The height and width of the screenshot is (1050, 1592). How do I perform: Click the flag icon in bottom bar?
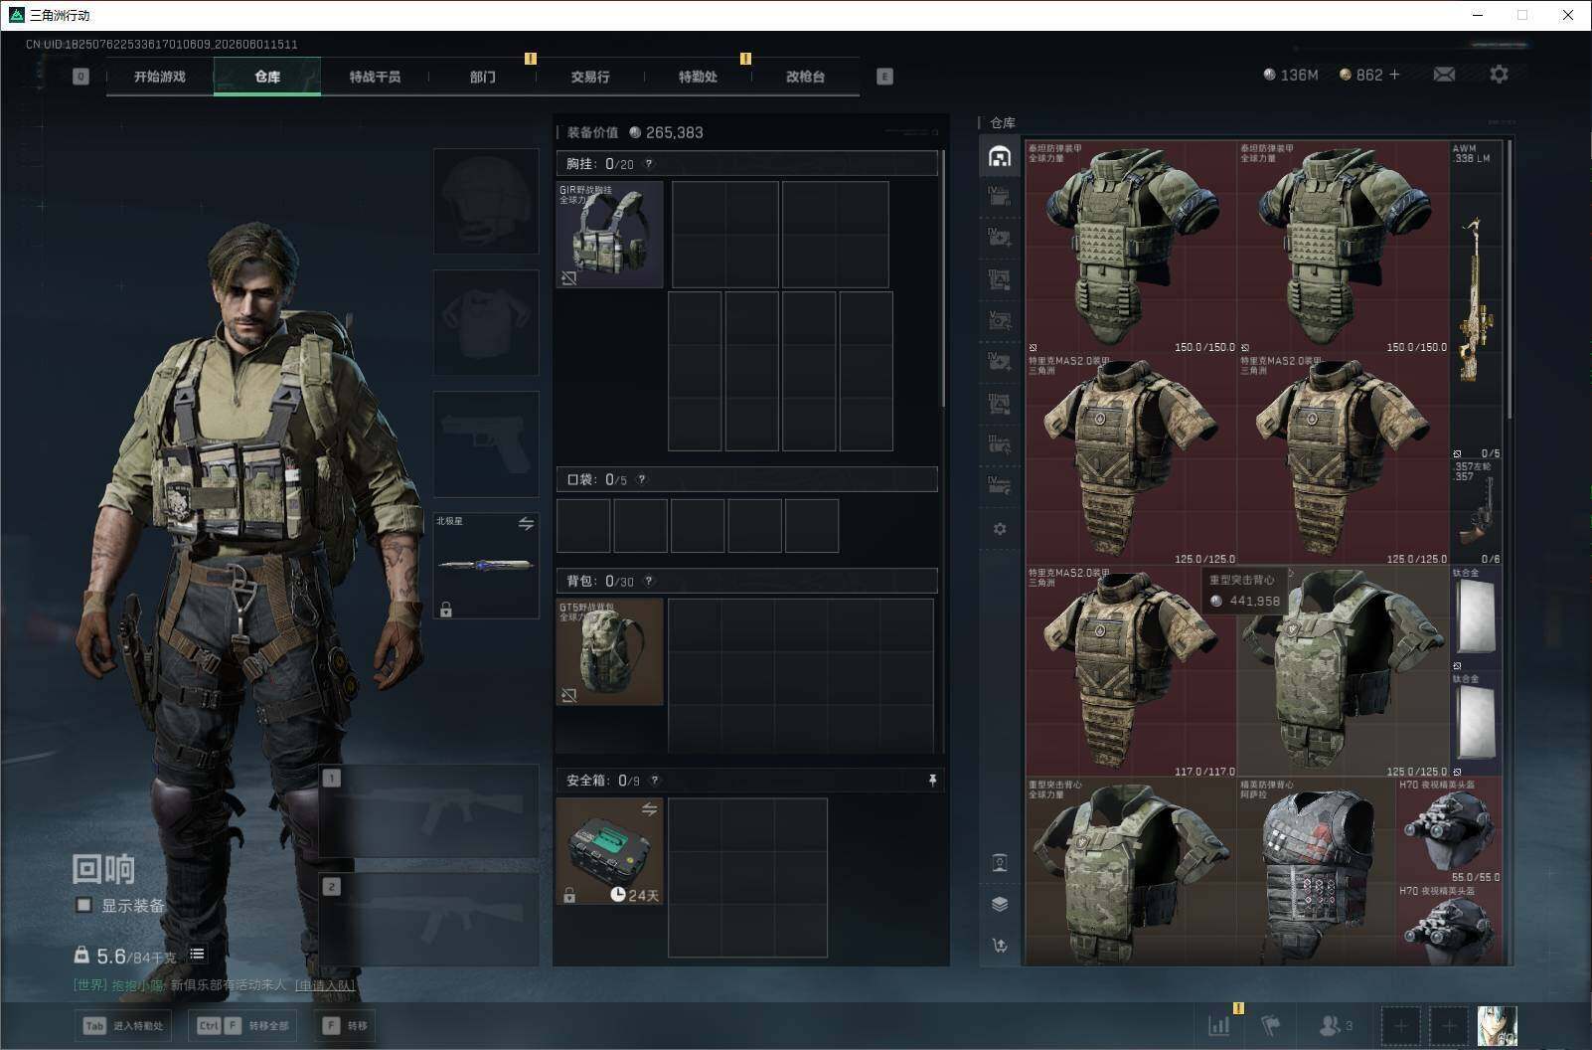point(1271,1025)
